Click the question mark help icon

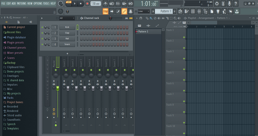pyautogui.click(x=236, y=4)
